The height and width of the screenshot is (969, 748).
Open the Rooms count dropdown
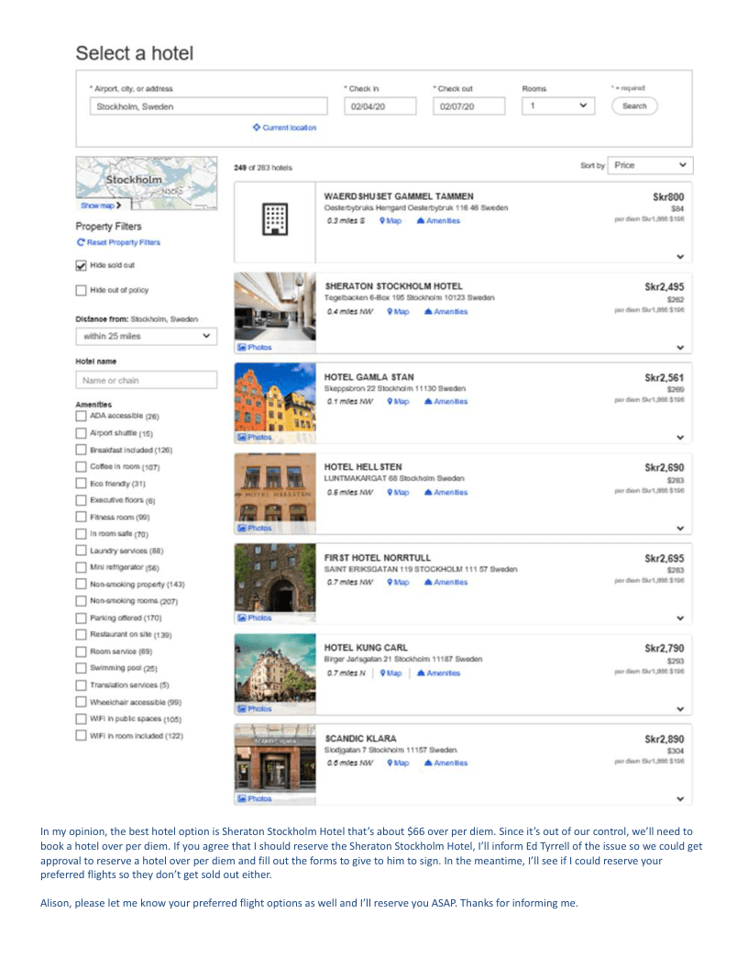point(559,106)
